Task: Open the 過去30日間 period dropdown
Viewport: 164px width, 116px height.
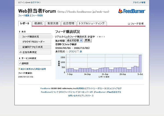Action: click(74, 40)
